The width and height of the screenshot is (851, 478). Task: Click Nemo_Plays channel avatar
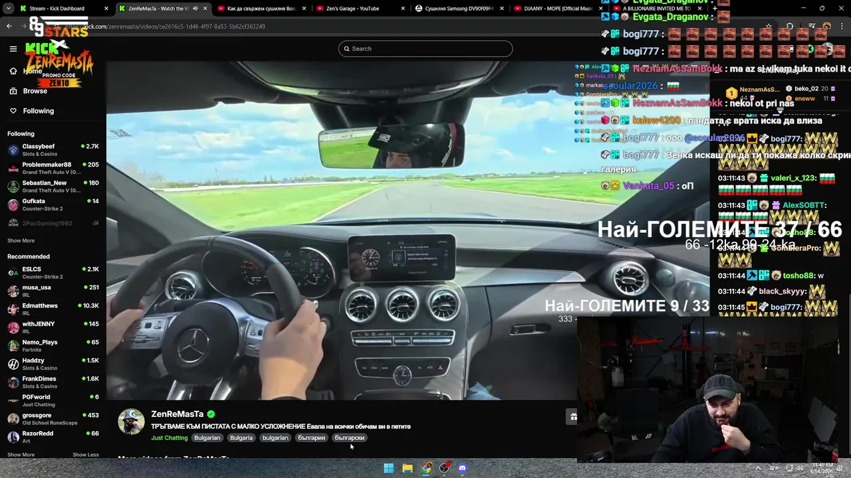pyautogui.click(x=13, y=346)
